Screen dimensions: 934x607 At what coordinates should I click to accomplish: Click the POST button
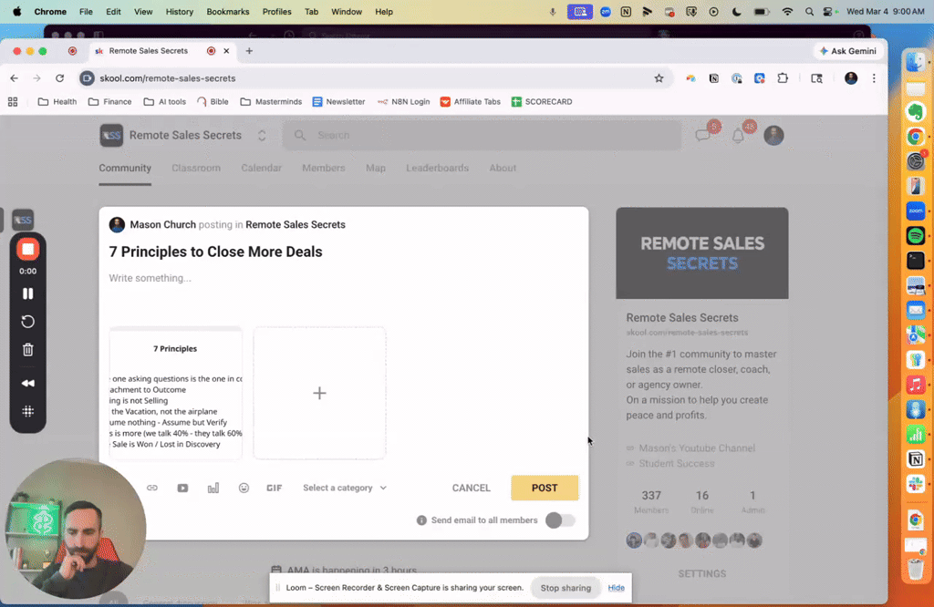click(545, 488)
